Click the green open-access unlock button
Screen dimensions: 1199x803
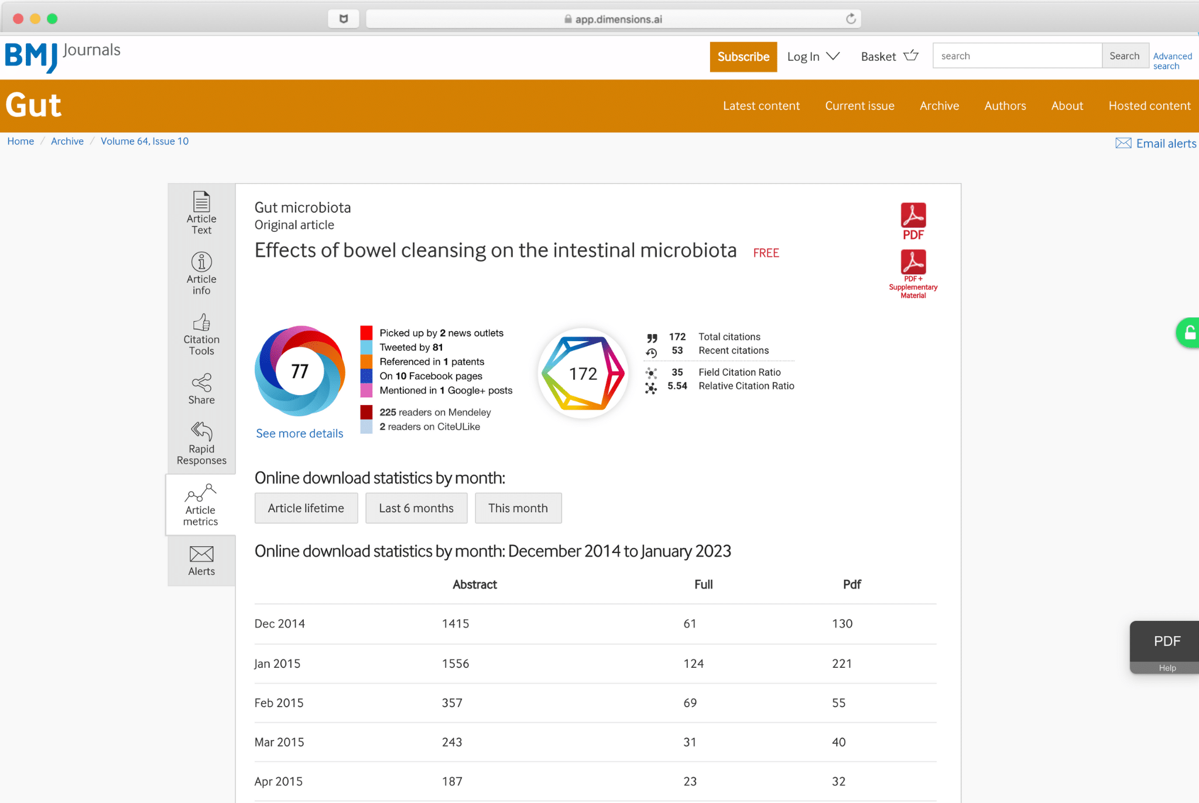[1188, 333]
